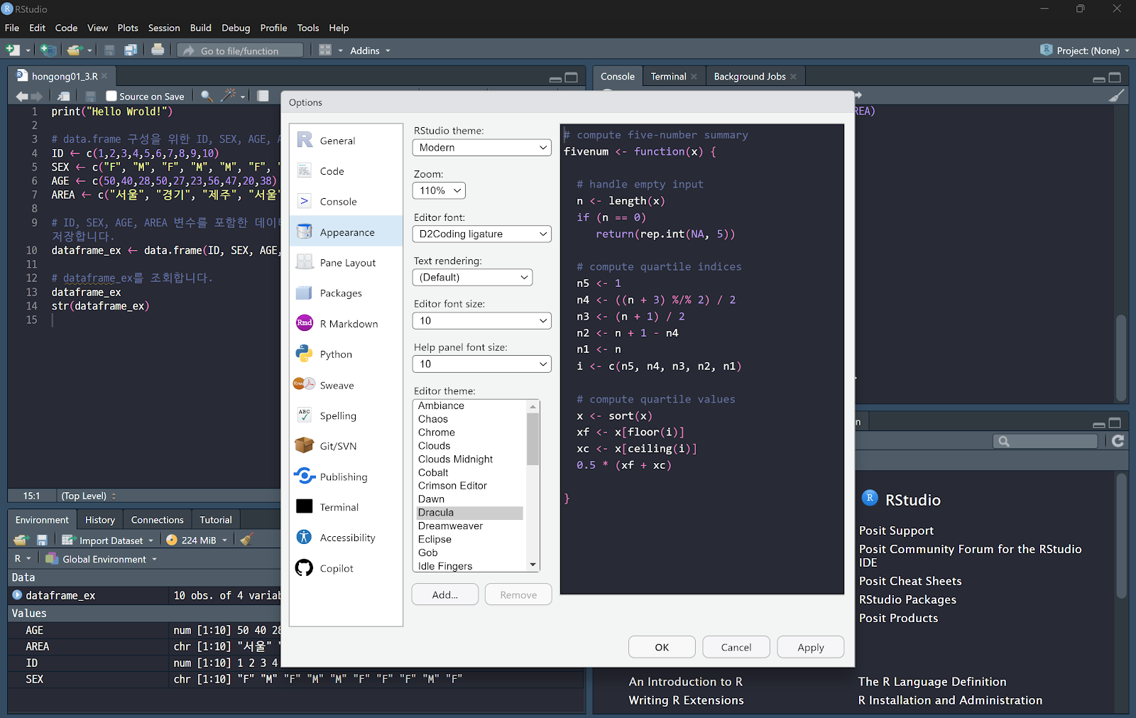Open the Editor font dropdown
The width and height of the screenshot is (1136, 718).
point(481,234)
